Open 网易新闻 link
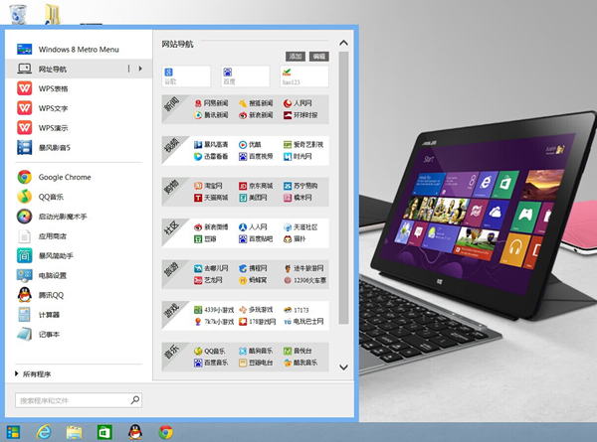The height and width of the screenshot is (442, 597). [x=212, y=103]
